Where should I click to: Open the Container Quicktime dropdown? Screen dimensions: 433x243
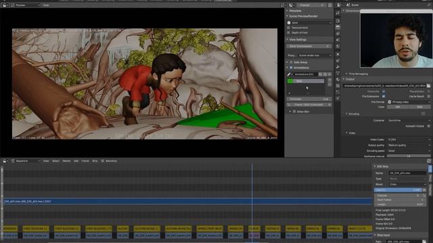pos(409,120)
